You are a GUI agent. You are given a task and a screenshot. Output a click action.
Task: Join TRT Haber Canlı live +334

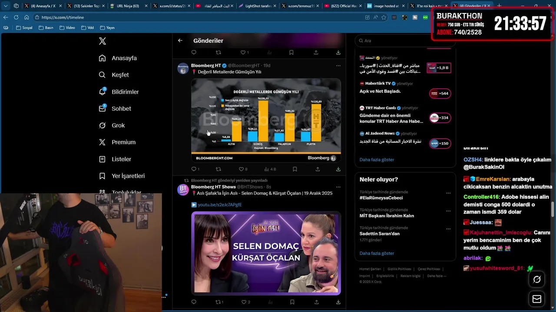click(x=440, y=118)
